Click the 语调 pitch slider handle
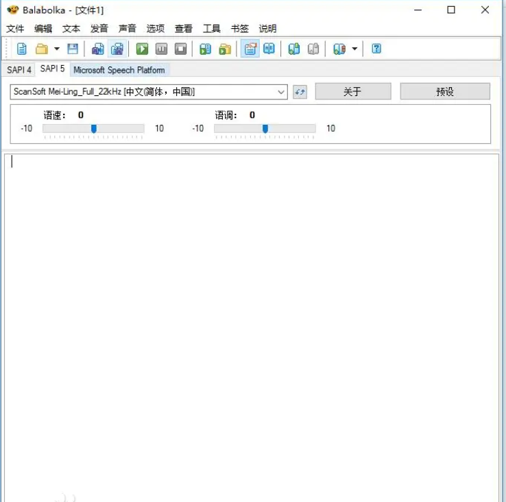Image resolution: width=506 pixels, height=502 pixels. [x=265, y=129]
